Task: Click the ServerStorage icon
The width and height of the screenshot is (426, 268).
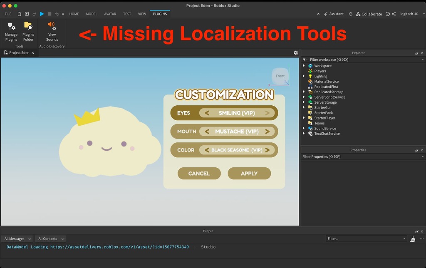Action: [310, 102]
